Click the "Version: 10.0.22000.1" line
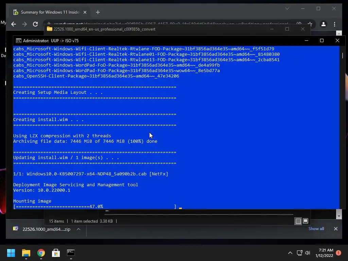The width and height of the screenshot is (348, 261). tap(41, 190)
